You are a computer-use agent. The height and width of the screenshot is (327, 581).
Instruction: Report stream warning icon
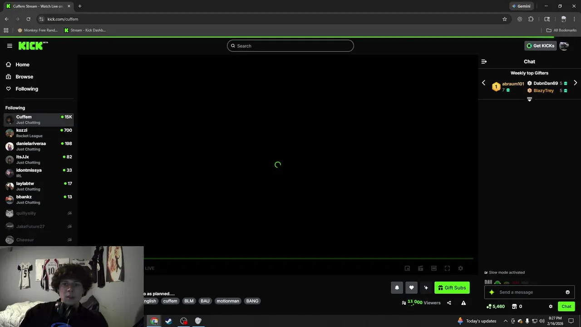coord(463,303)
